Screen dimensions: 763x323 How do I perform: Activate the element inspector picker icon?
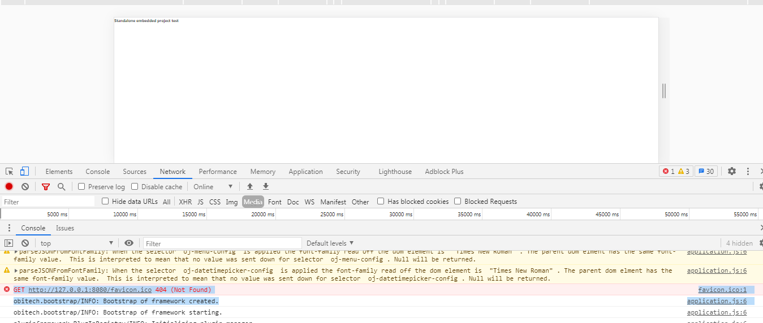pos(10,172)
